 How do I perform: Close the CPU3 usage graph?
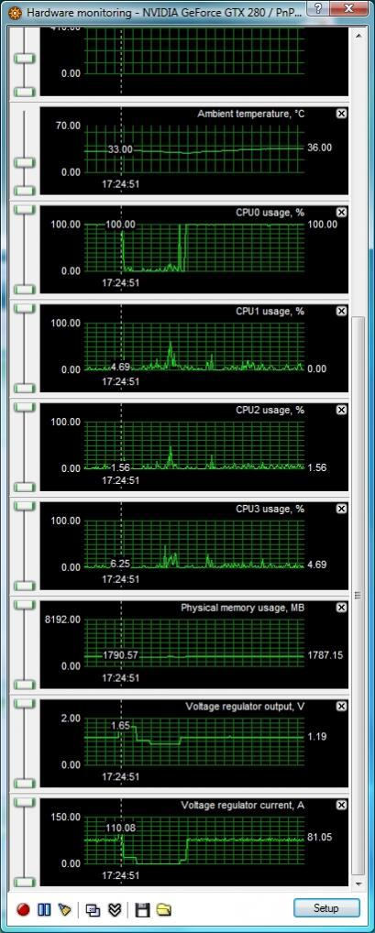[x=341, y=509]
